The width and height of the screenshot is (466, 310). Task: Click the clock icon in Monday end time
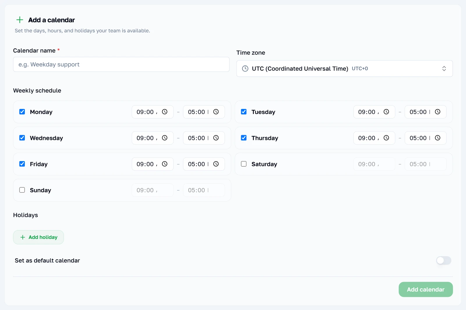216,112
